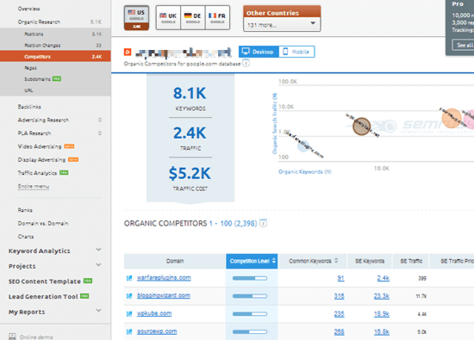
Task: Open Organic Research in sidebar
Action: pyautogui.click(x=39, y=22)
